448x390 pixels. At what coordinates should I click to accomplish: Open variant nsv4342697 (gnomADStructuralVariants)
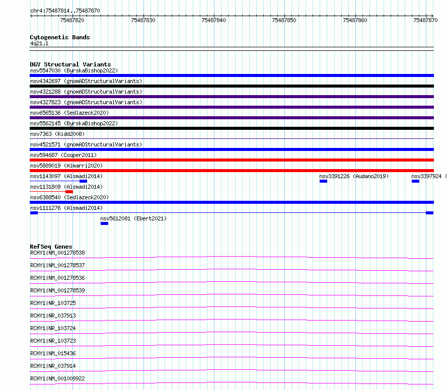(x=86, y=81)
